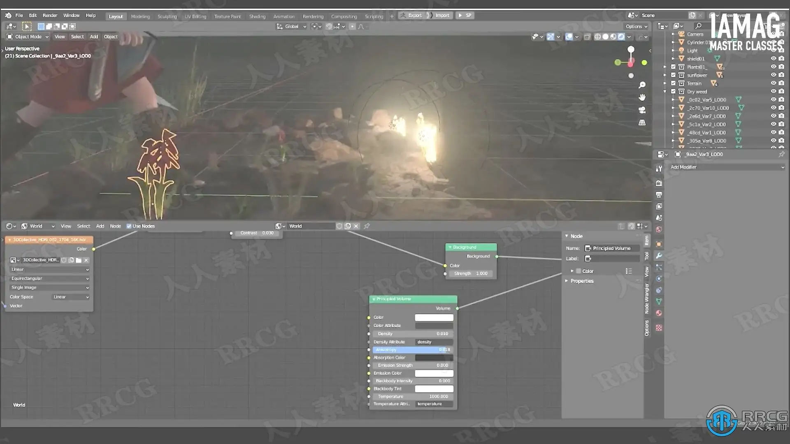Switch to the Shading workspace tab
790x444 pixels.
click(x=257, y=16)
